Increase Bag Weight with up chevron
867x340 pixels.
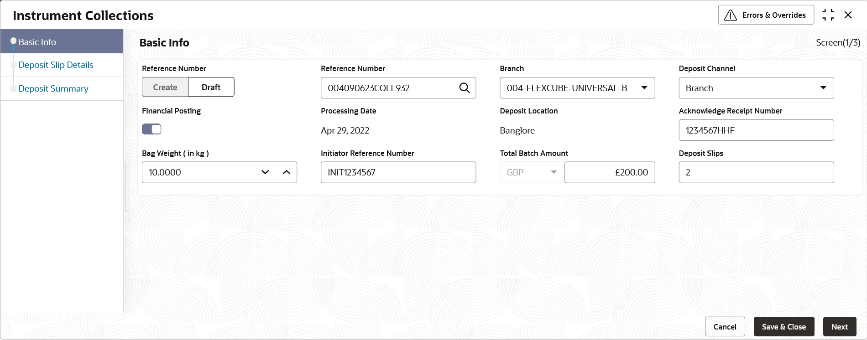[x=287, y=172]
